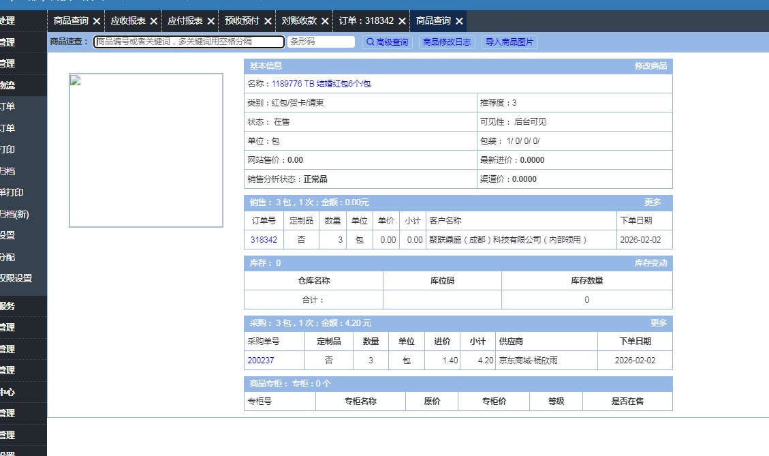Click the 条形码 barcode input field

[x=321, y=42]
